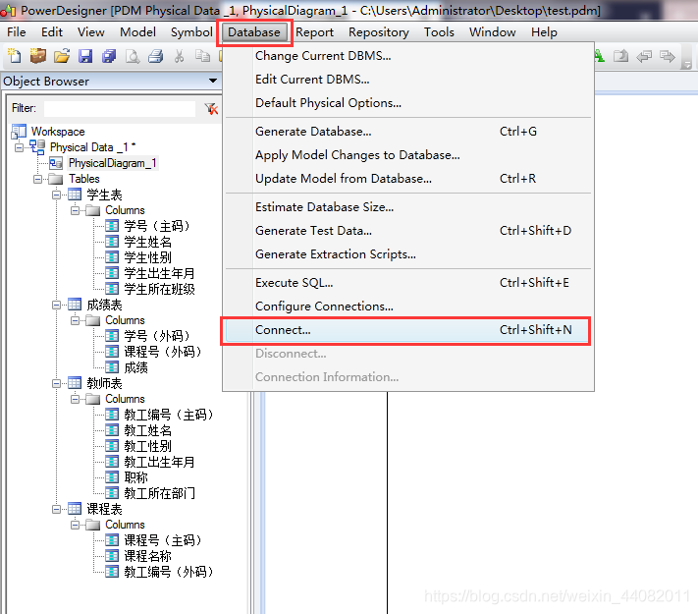Click the Physical Data _1 model icon
Viewport: 698px width, 614px height.
37,147
